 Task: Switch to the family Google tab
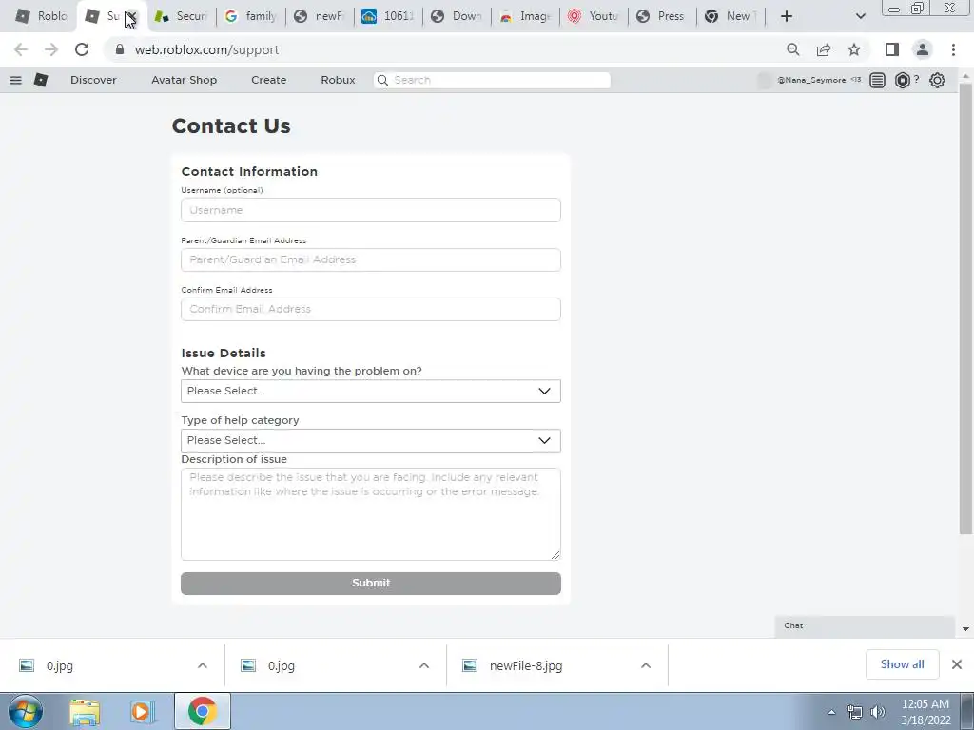click(251, 16)
